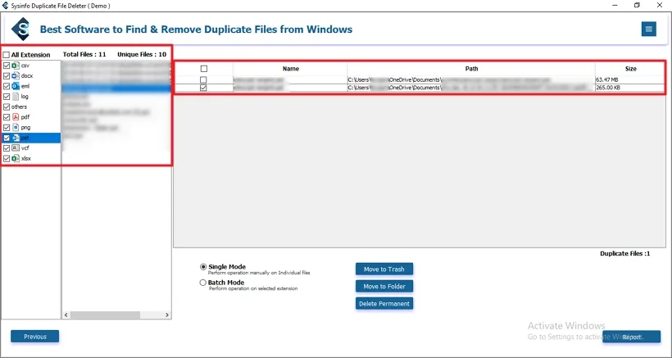The height and width of the screenshot is (358, 672).
Task: Click the eml file type icon
Action: pos(16,86)
